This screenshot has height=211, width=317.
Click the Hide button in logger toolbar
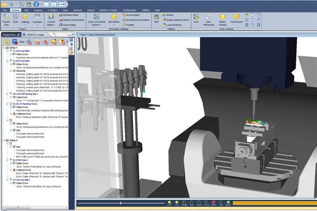(x=22, y=42)
